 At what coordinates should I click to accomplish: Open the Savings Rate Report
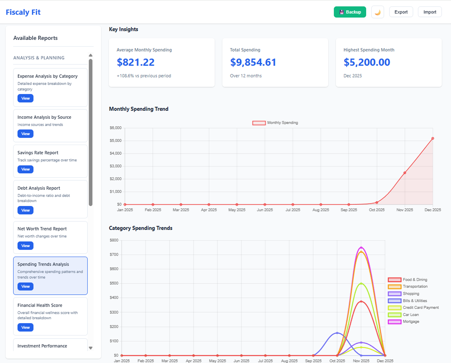click(25, 169)
